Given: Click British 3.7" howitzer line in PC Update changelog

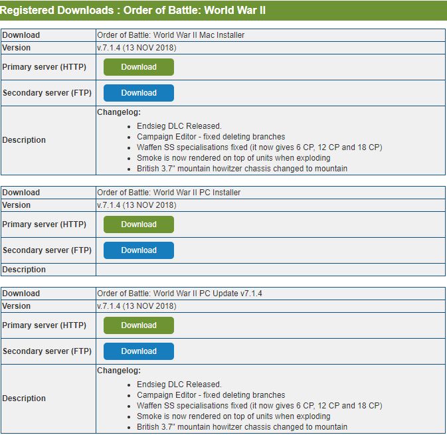Looking at the screenshot, I should pyautogui.click(x=242, y=426).
